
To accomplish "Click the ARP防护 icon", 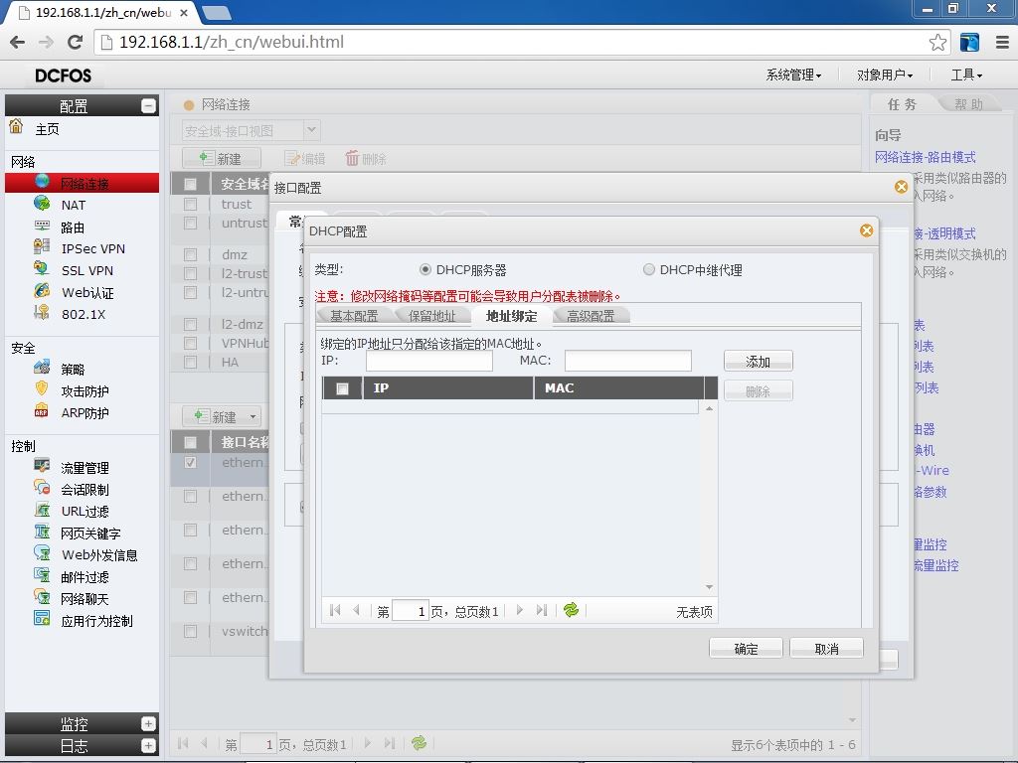I will 42,411.
